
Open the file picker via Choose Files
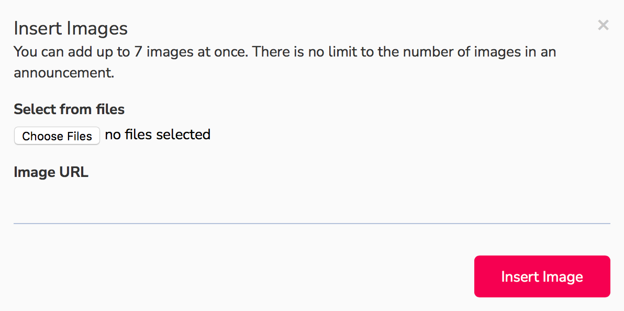click(x=57, y=136)
